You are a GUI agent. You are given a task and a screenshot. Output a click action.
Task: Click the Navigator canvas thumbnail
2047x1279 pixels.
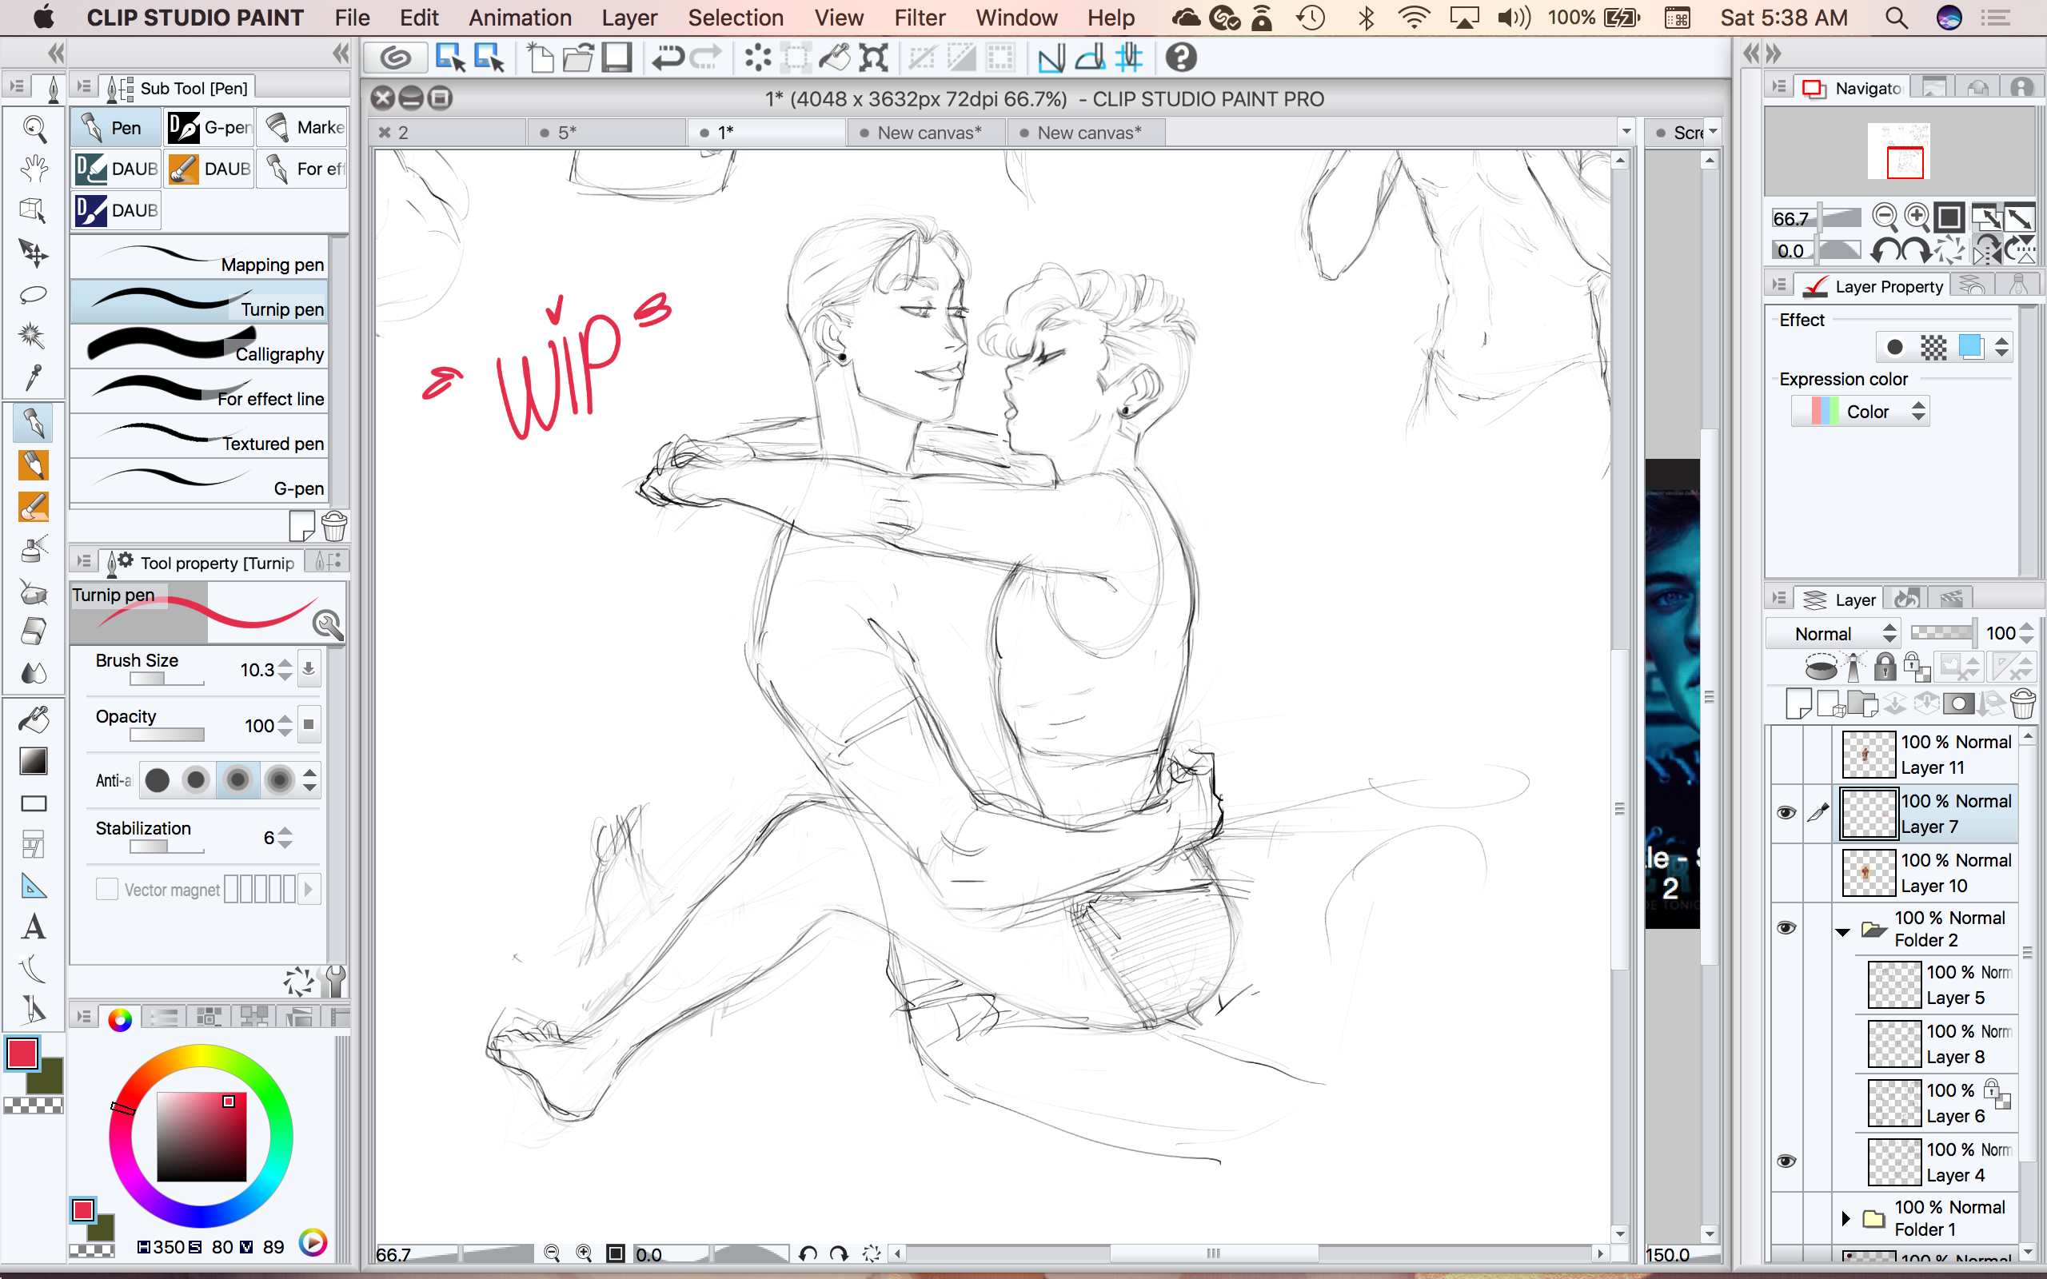(1899, 151)
